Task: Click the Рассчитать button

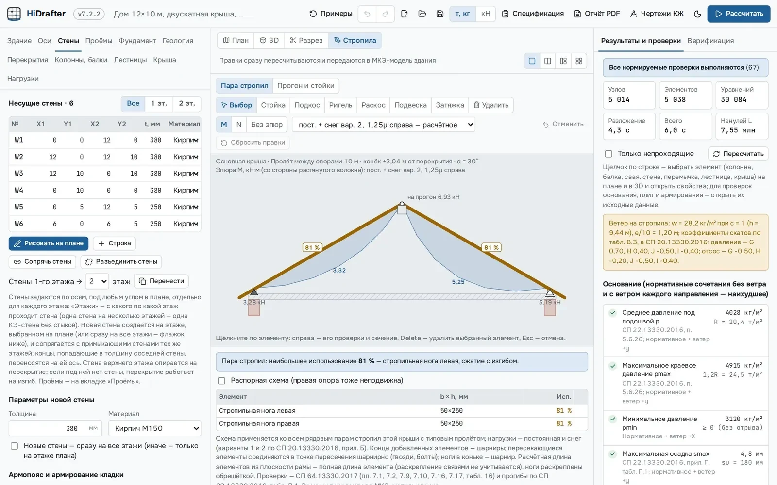Action: point(739,14)
